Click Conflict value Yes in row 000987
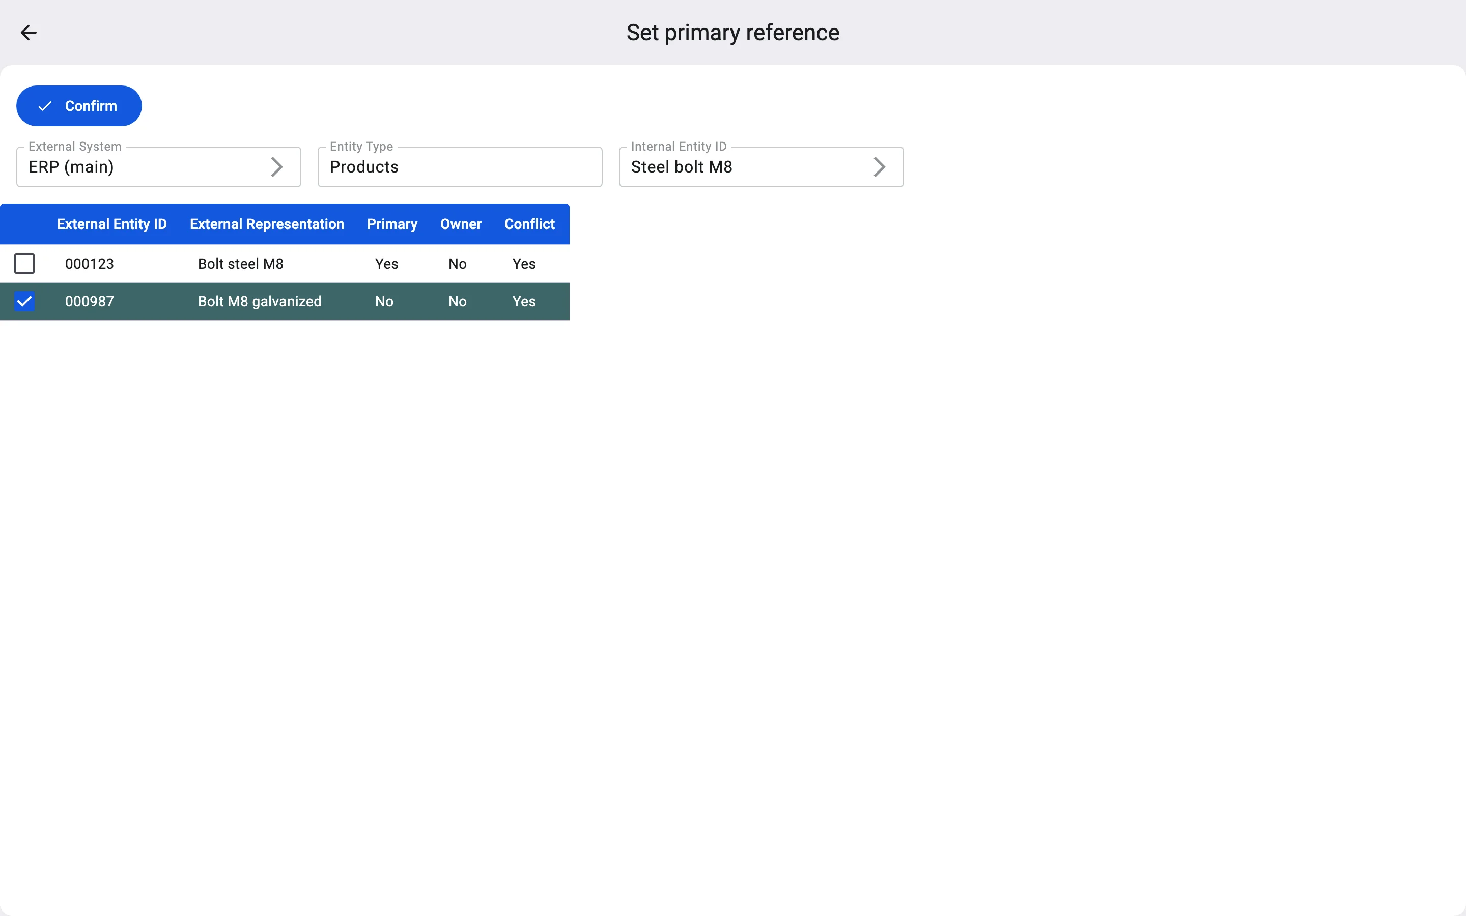Image resolution: width=1466 pixels, height=916 pixels. 524,301
